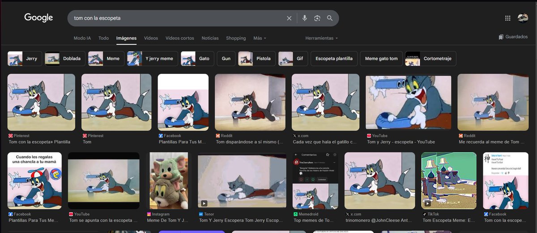Select the Imágenes tab
The image size is (537, 233).
click(x=126, y=39)
